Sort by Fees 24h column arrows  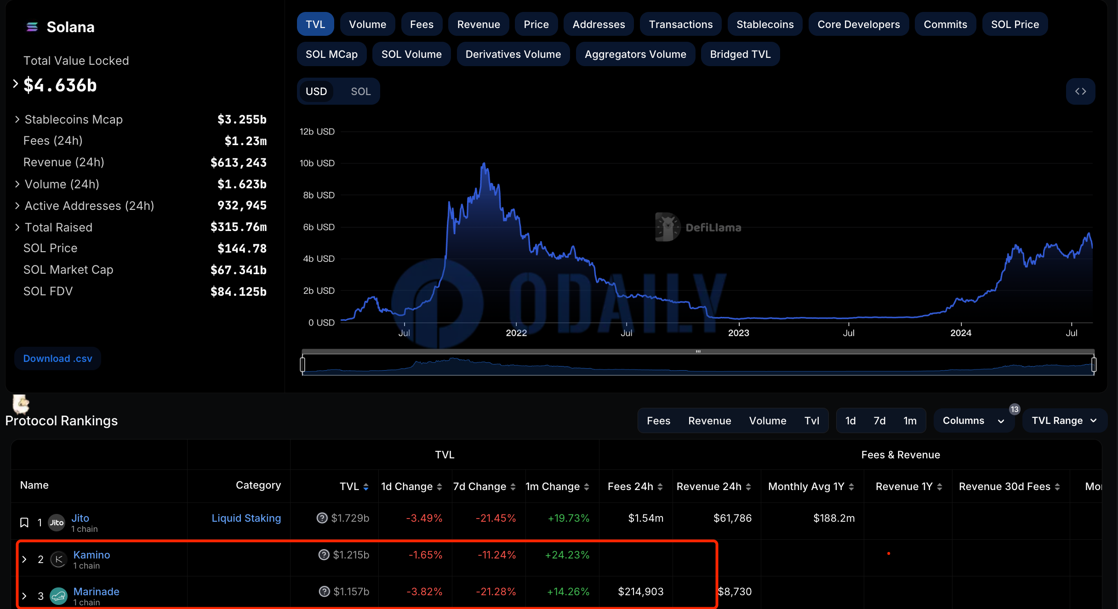pyautogui.click(x=660, y=487)
